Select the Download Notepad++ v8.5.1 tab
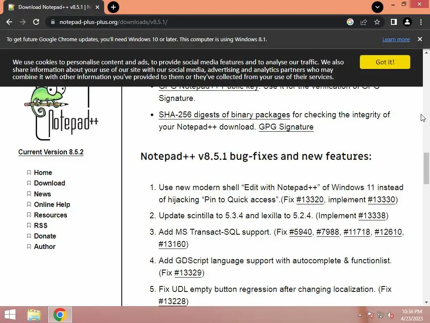This screenshot has height=323, width=430. point(53,7)
